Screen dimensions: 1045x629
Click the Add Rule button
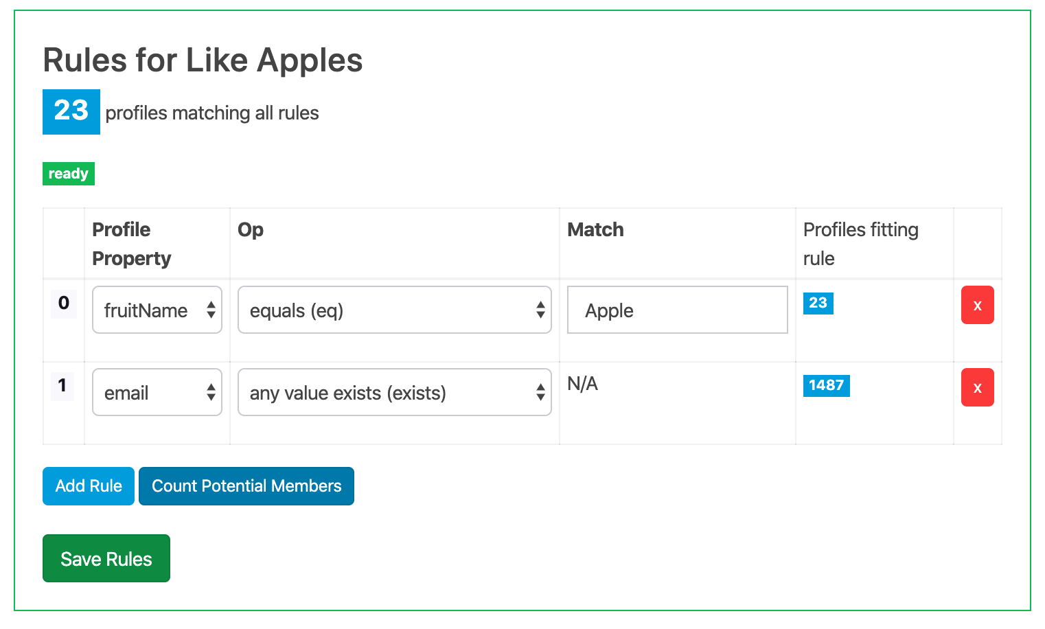click(89, 486)
